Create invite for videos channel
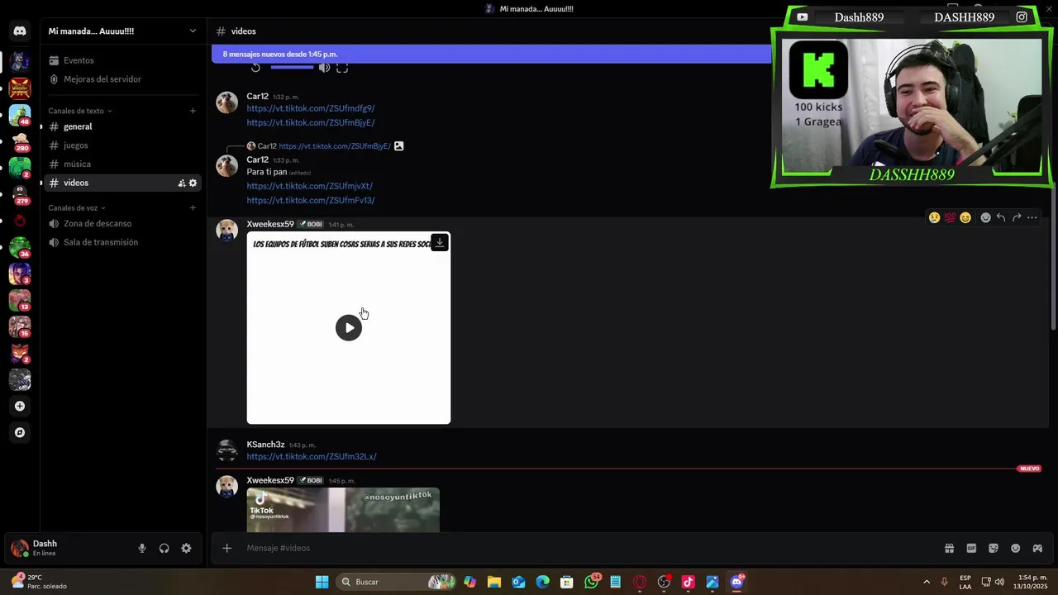 pyautogui.click(x=182, y=183)
